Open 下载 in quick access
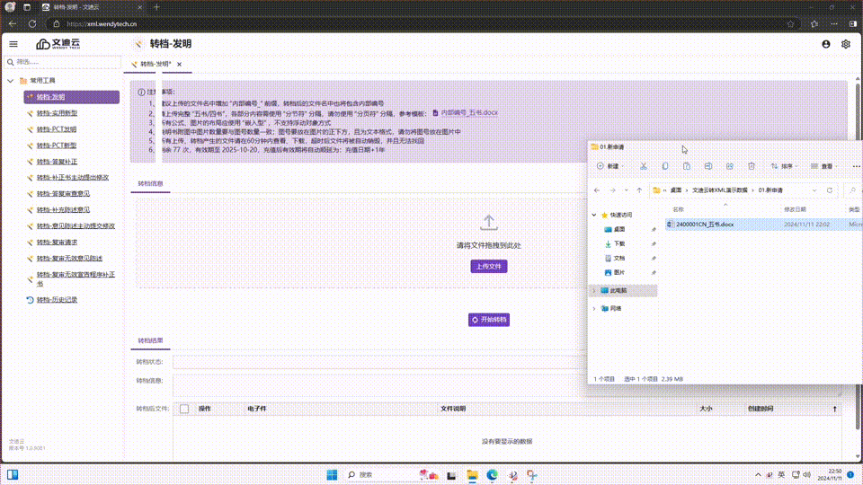 (x=619, y=243)
